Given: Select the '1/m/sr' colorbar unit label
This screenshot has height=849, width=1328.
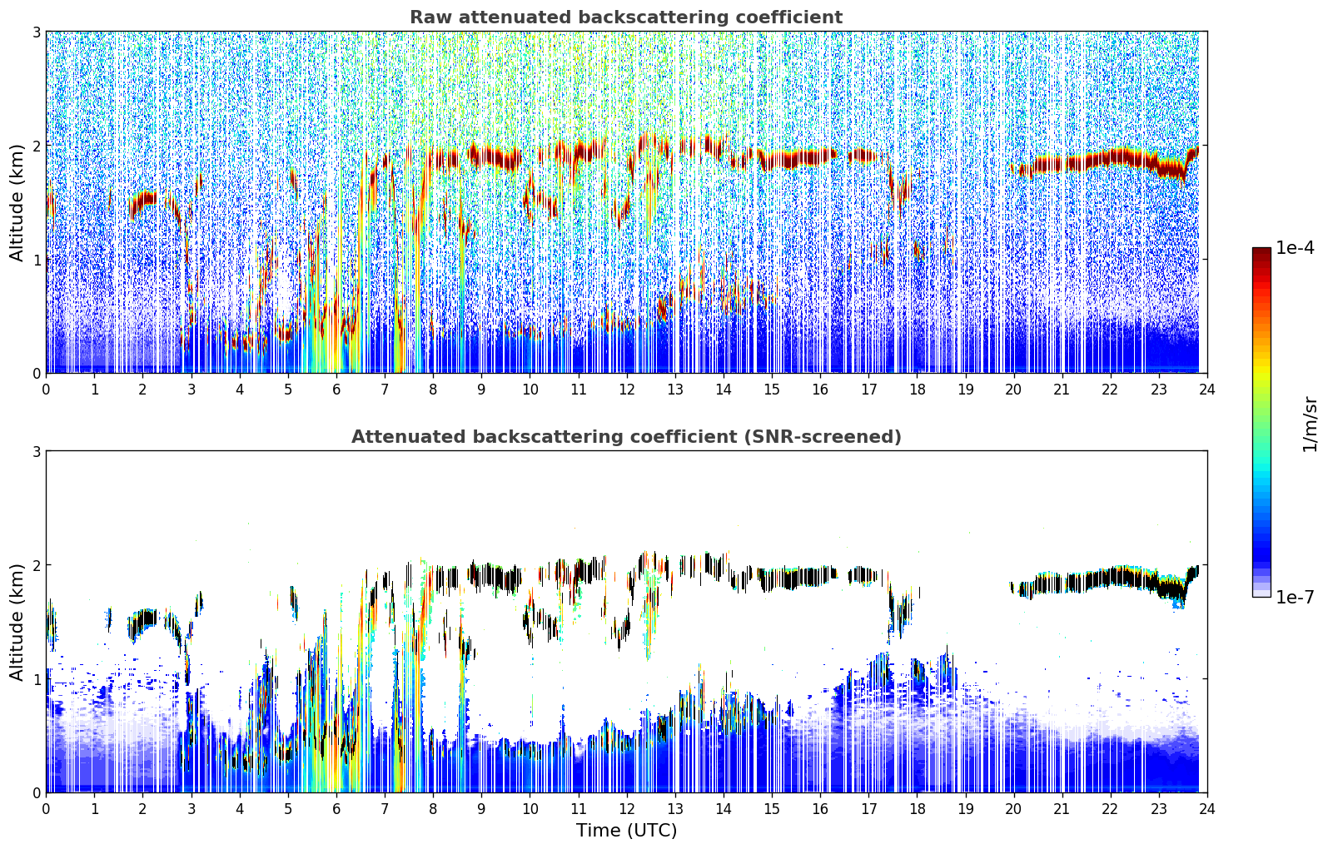Looking at the screenshot, I should point(1310,424).
